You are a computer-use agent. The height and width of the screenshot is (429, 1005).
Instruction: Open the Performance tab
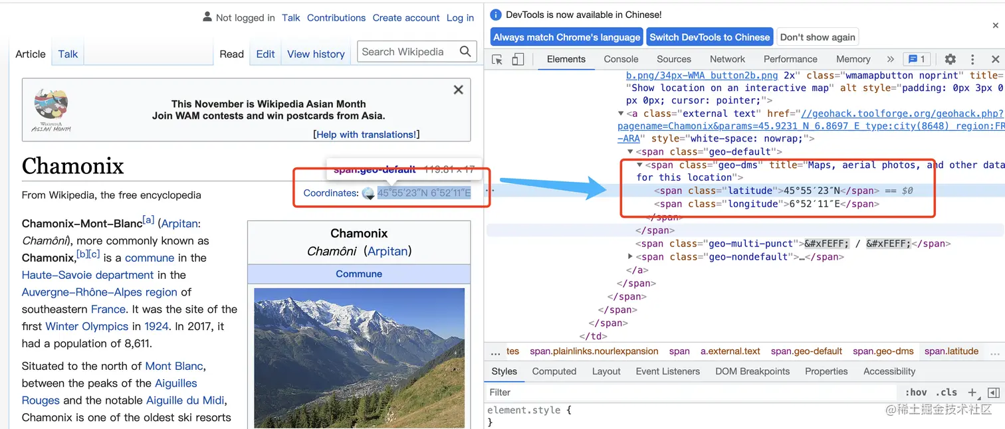[790, 59]
